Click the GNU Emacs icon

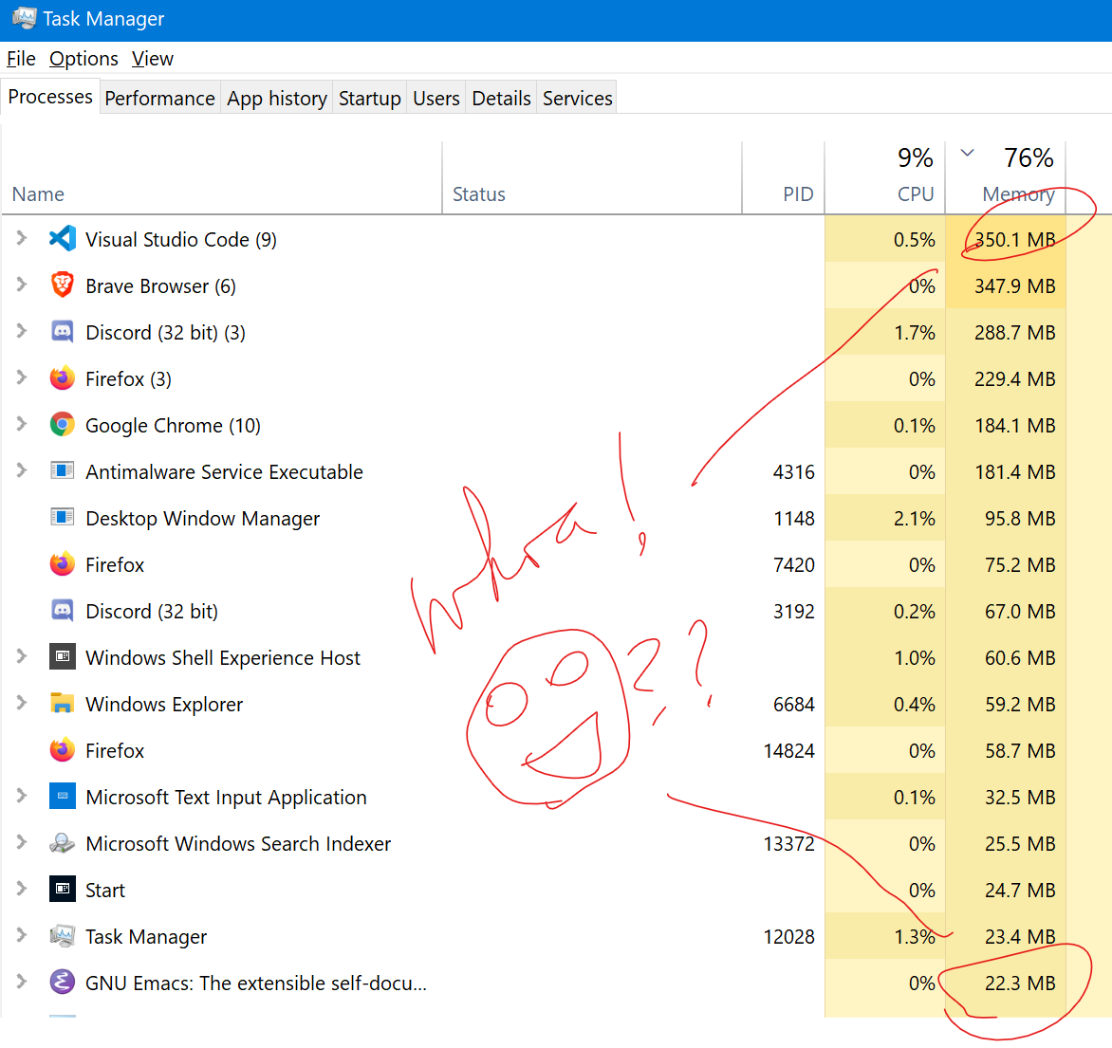63,983
